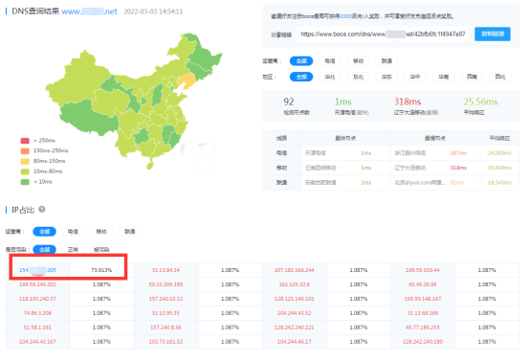Click the 73.913% share value
530x363 pixels.
click(101, 270)
